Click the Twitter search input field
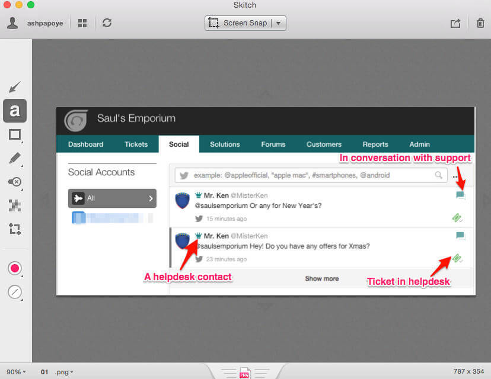491x379 pixels. coord(311,175)
